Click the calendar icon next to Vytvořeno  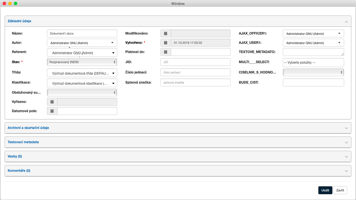[166, 43]
